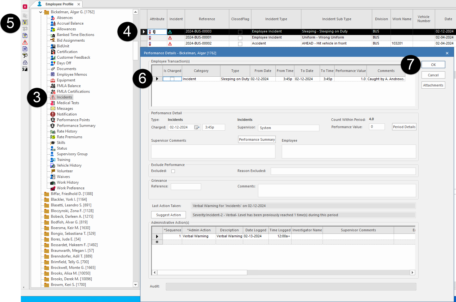Collapse the Bickelman, Algar G. tree node
Viewport: 456px width, 302px height.
40,12
